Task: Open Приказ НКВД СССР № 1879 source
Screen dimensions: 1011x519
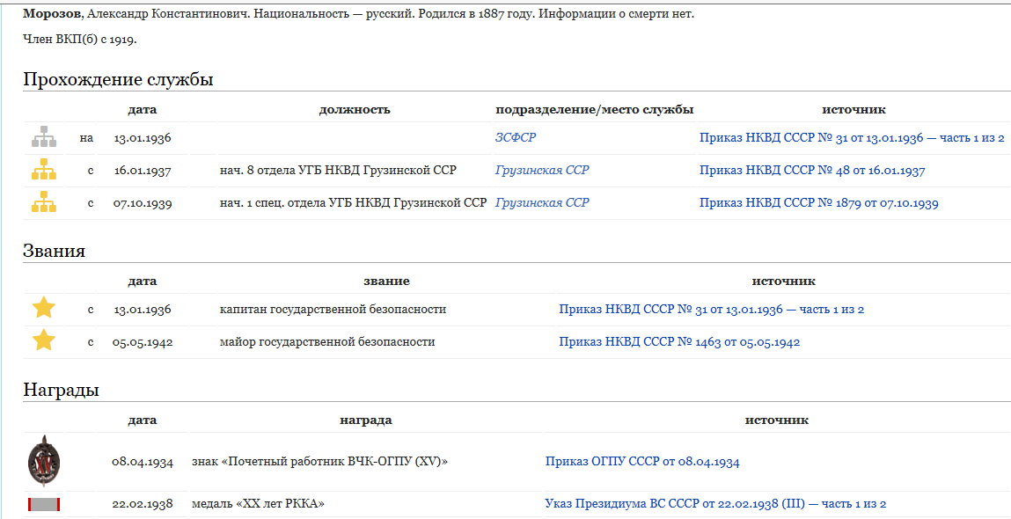Action: pos(819,203)
